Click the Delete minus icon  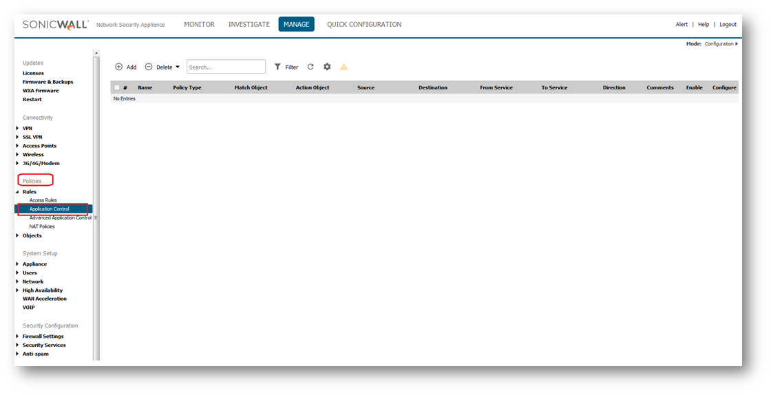pos(149,67)
